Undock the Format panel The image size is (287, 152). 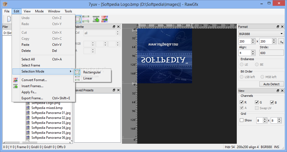tap(278, 27)
